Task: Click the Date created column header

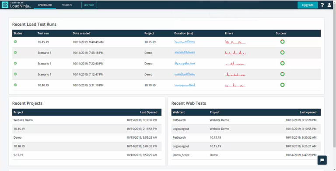Action: coord(81,33)
